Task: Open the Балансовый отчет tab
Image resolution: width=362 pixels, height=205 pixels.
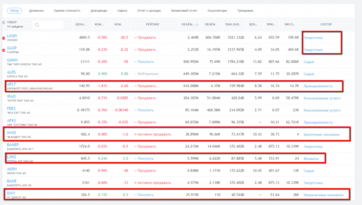Action: tap(184, 11)
